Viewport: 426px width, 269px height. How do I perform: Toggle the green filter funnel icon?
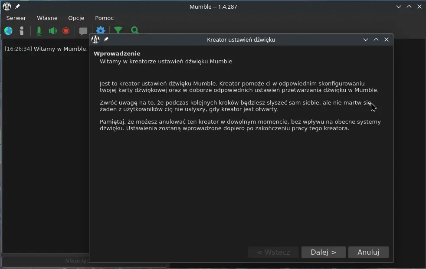118,30
